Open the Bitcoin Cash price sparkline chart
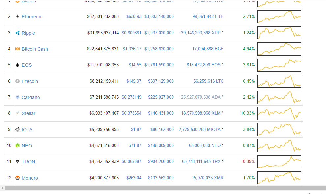326x194 pixels. 279,49
